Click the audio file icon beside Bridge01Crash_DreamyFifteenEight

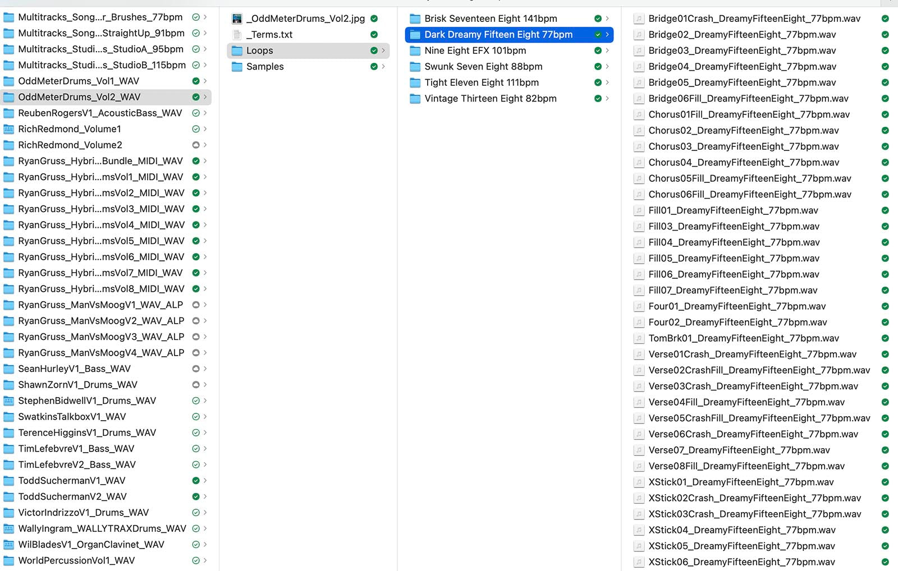click(638, 19)
